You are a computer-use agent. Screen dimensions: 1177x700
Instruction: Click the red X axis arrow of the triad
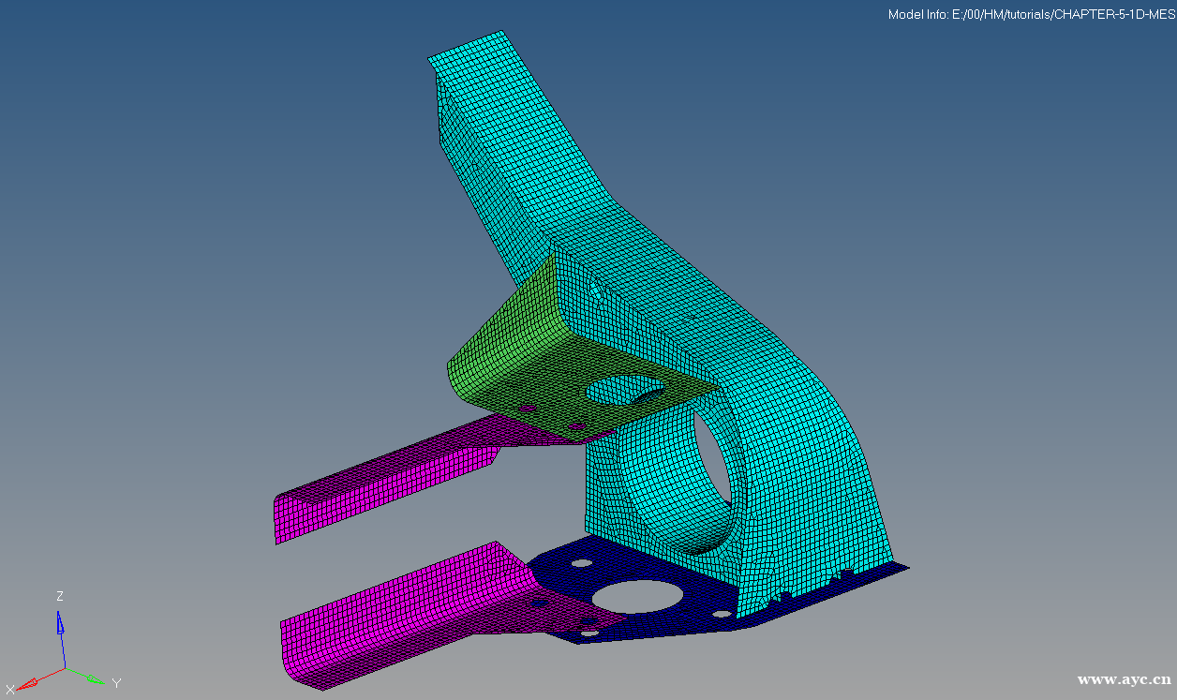30,682
